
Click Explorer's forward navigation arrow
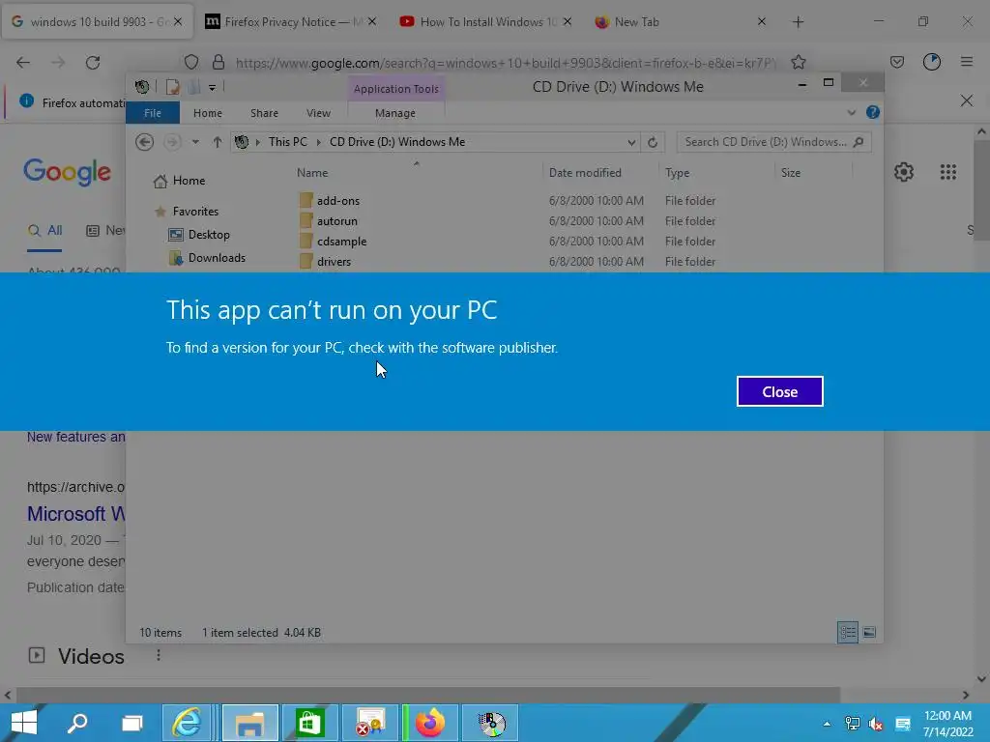coord(172,142)
